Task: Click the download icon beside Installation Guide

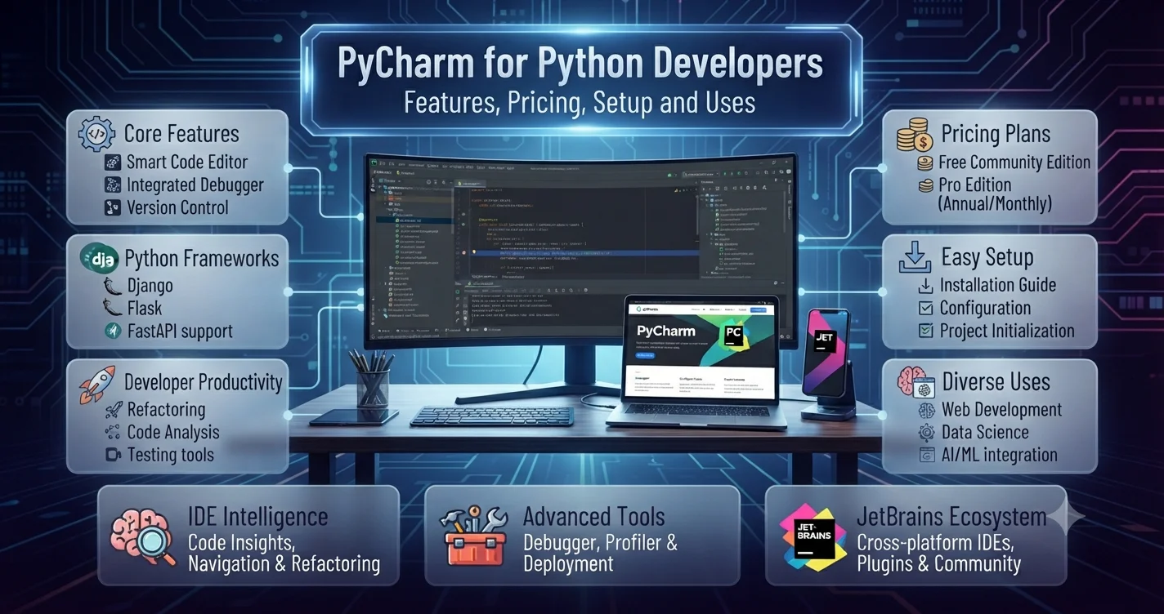Action: pos(926,286)
